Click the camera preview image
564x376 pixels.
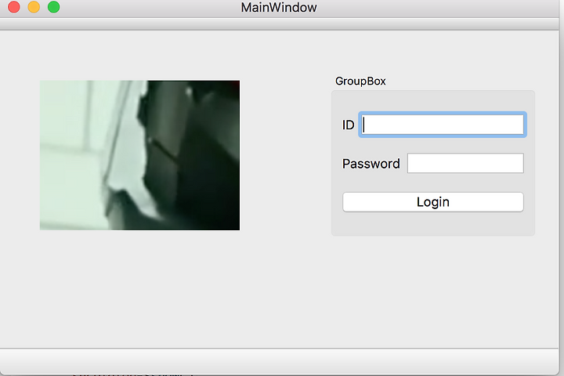139,155
